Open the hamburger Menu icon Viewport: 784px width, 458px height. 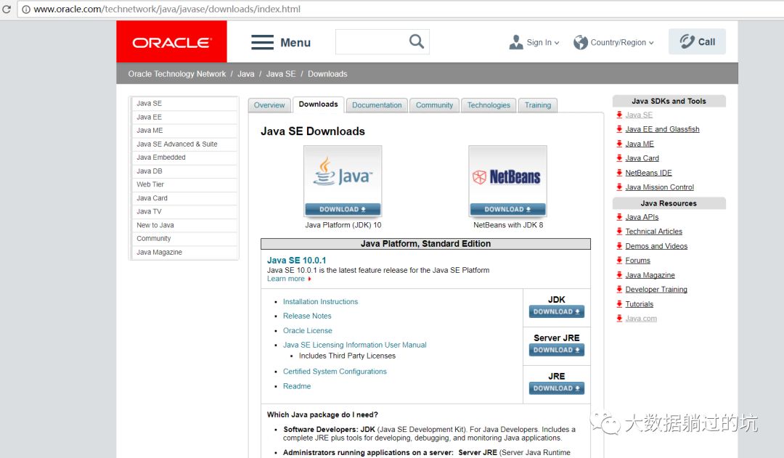tap(262, 42)
